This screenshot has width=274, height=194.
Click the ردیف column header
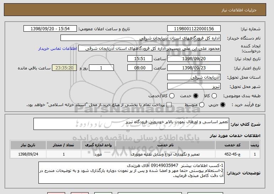click(x=255, y=145)
